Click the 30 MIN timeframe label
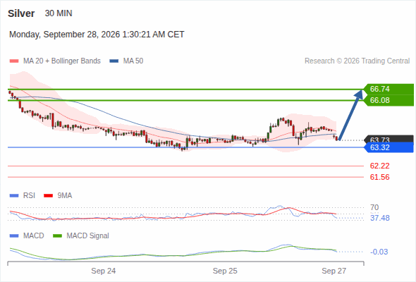 point(59,13)
